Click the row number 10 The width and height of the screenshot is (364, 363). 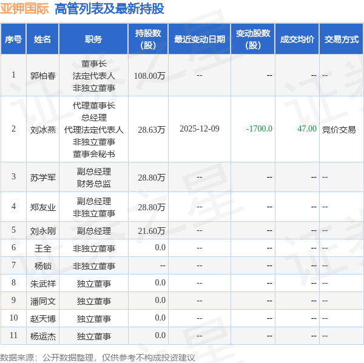[x=13, y=318]
